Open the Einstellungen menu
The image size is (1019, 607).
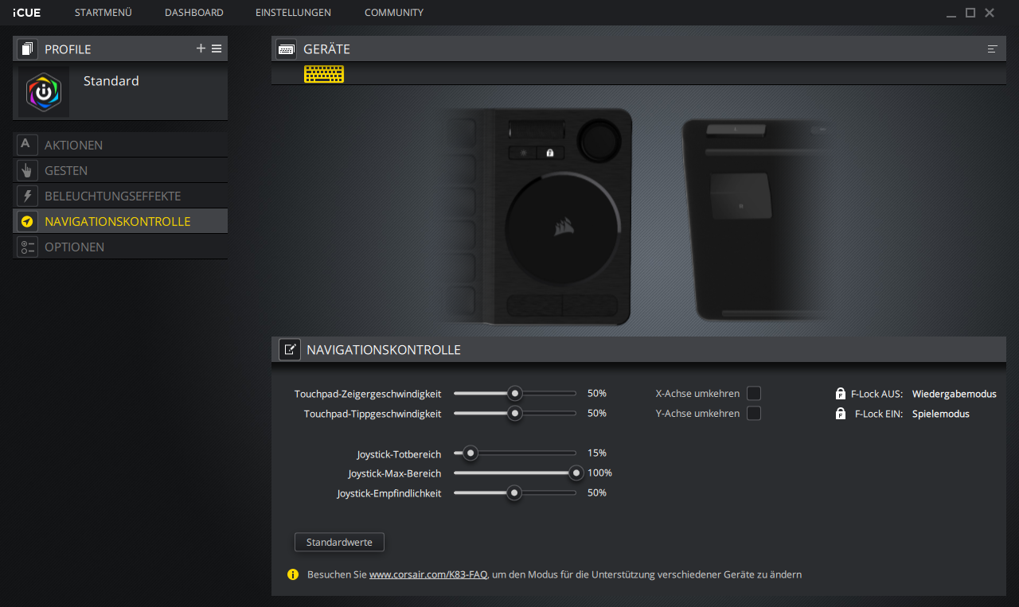tap(293, 13)
